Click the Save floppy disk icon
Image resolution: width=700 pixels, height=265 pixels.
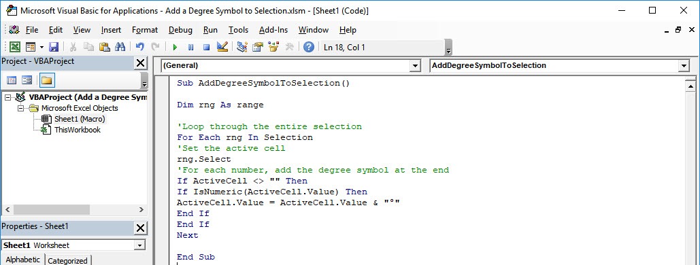pyautogui.click(x=54, y=47)
